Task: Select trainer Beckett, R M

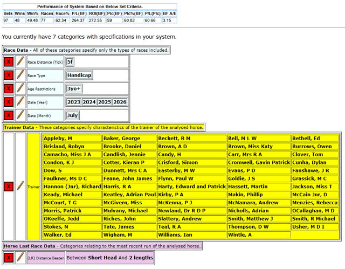Action: pos(192,139)
